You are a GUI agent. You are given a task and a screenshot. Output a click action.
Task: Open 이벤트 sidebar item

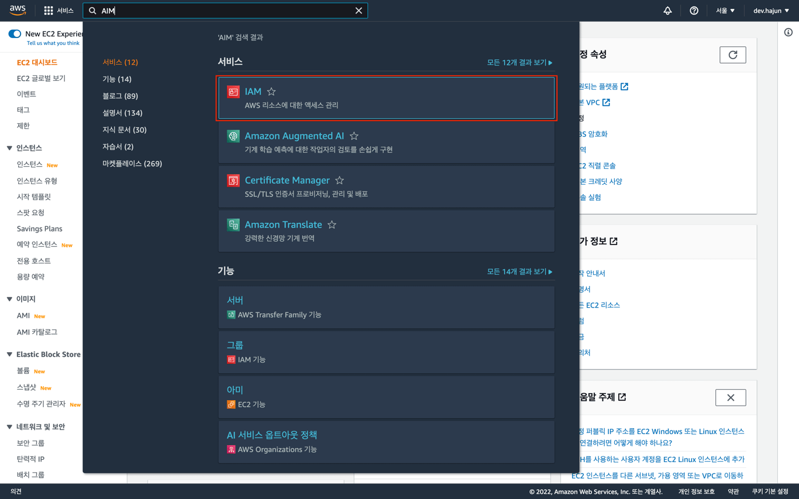pyautogui.click(x=26, y=94)
